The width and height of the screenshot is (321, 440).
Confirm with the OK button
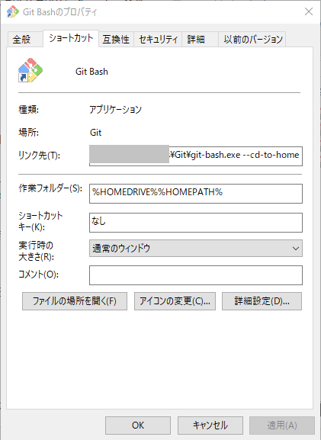[x=138, y=426]
